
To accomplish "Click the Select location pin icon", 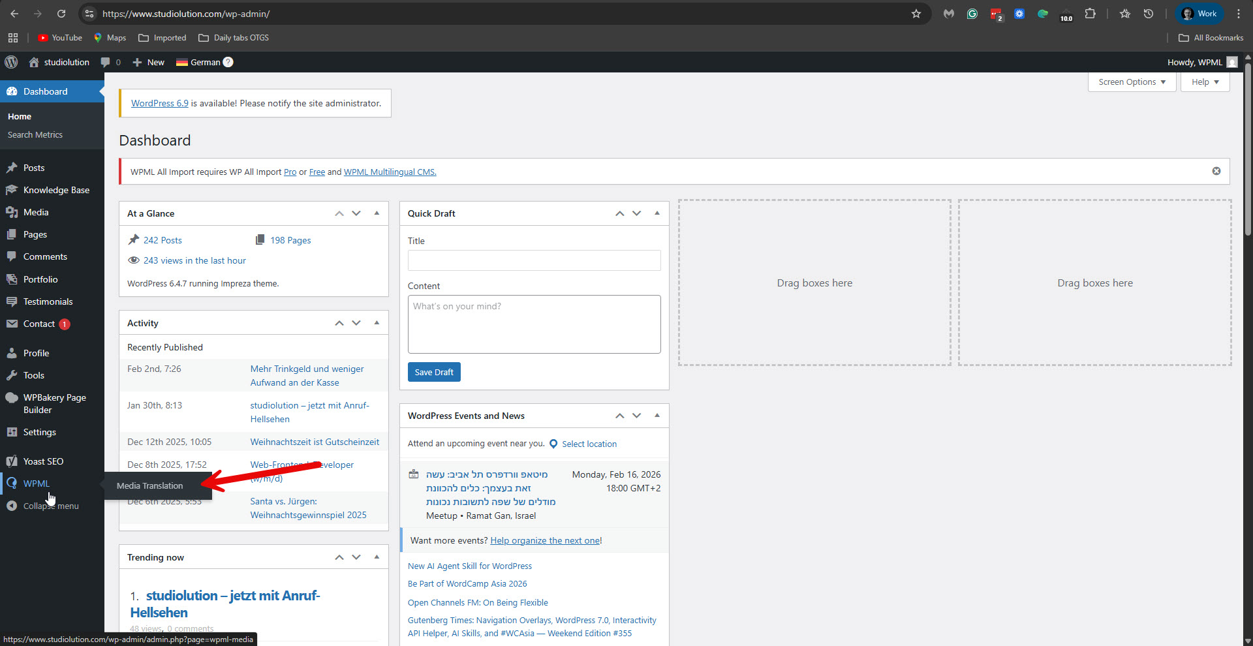I will point(553,444).
